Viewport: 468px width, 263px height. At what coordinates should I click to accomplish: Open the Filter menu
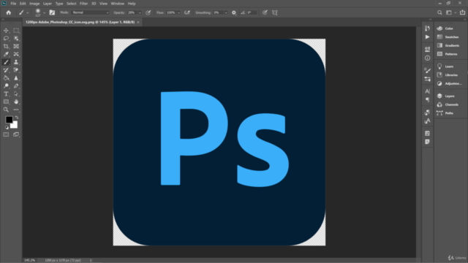tap(83, 4)
